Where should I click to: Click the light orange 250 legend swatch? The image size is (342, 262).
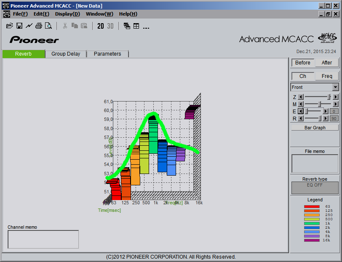312,215
